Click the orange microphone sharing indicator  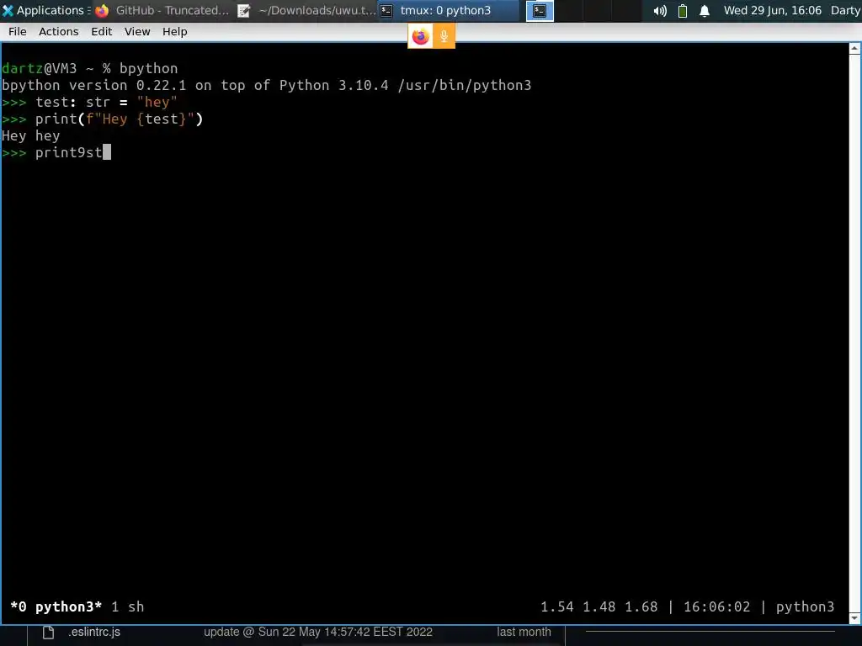click(x=444, y=37)
